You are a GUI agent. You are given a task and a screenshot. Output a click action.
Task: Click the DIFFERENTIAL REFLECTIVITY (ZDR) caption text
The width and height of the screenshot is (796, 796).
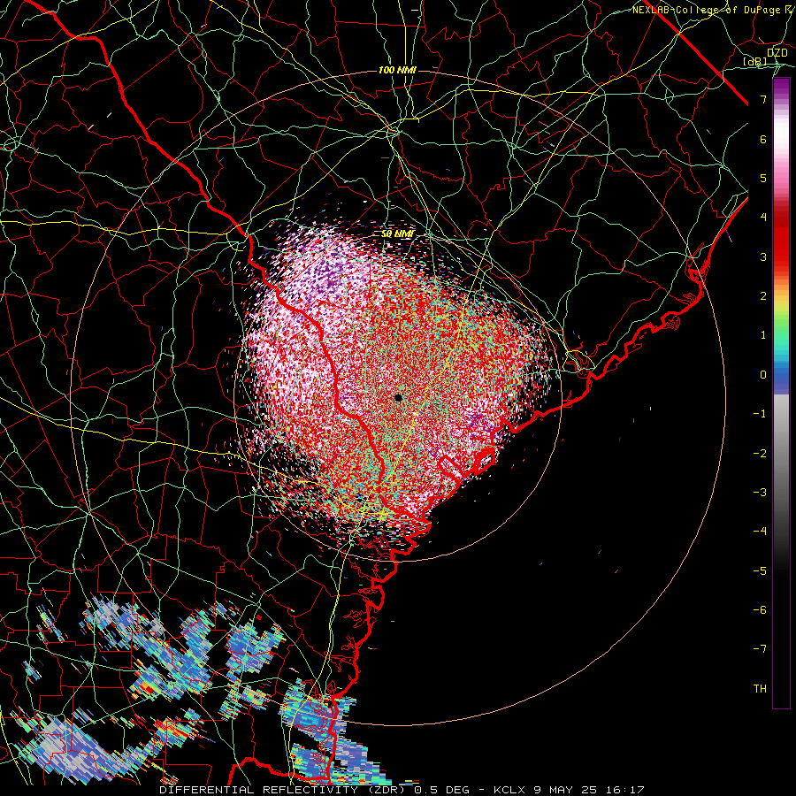pos(284,790)
